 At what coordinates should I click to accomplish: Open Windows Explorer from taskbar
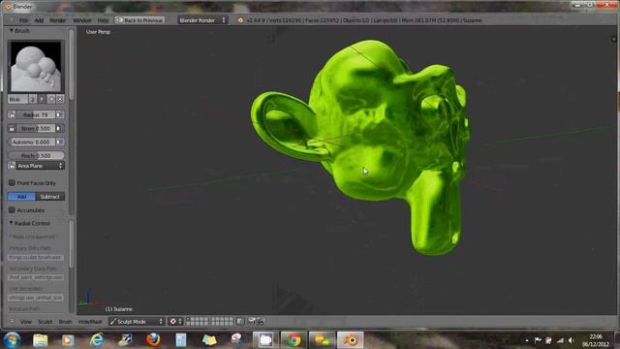pos(41,340)
